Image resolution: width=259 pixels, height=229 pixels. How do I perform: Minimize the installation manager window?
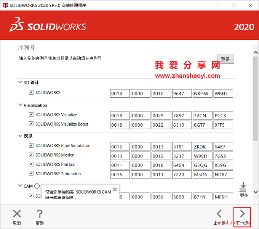pos(218,5)
